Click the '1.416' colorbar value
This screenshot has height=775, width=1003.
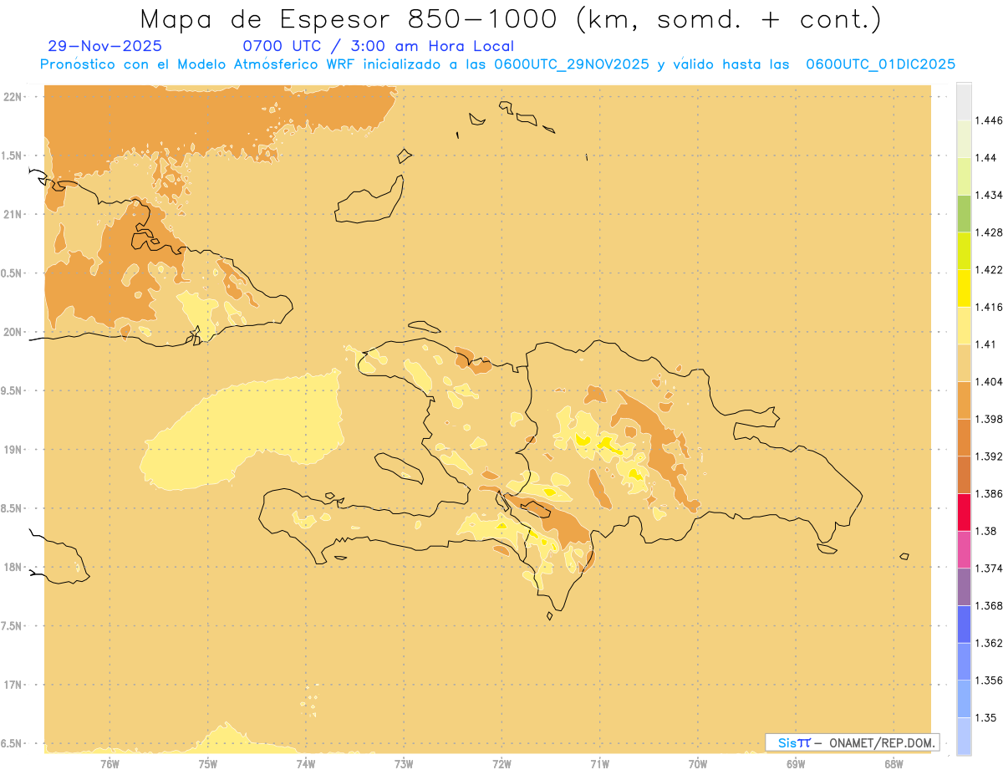pyautogui.click(x=989, y=307)
